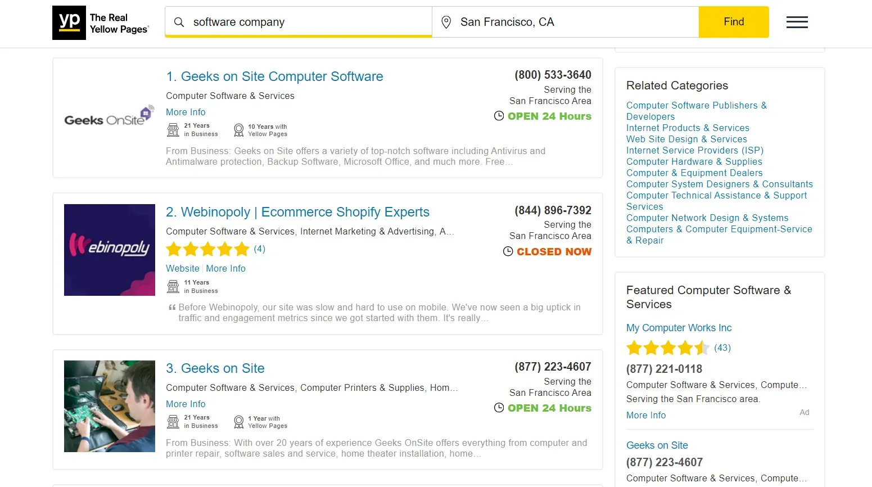Click the (4) review count for Webinopoly
Screen dimensions: 872x487
(x=259, y=249)
